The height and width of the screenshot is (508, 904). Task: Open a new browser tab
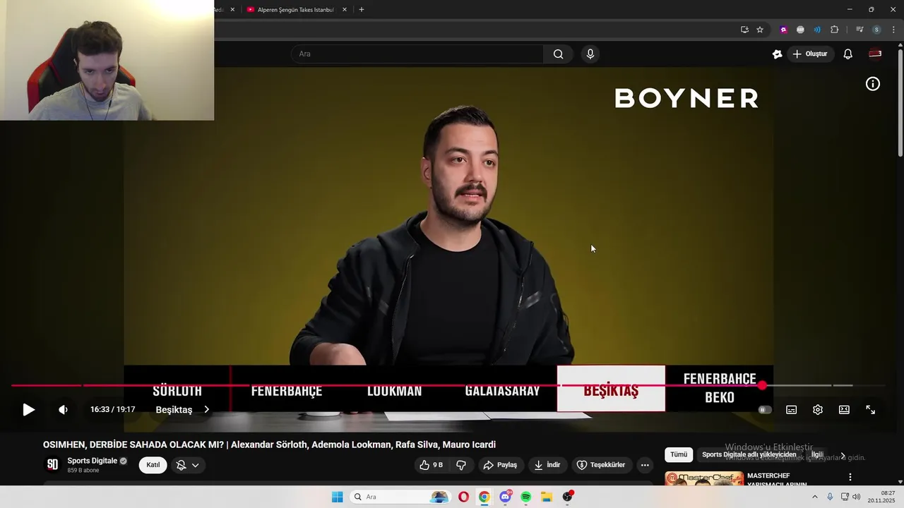362,10
